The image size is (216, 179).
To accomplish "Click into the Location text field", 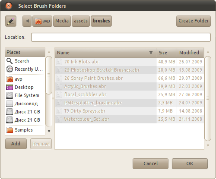I will coord(121,38).
